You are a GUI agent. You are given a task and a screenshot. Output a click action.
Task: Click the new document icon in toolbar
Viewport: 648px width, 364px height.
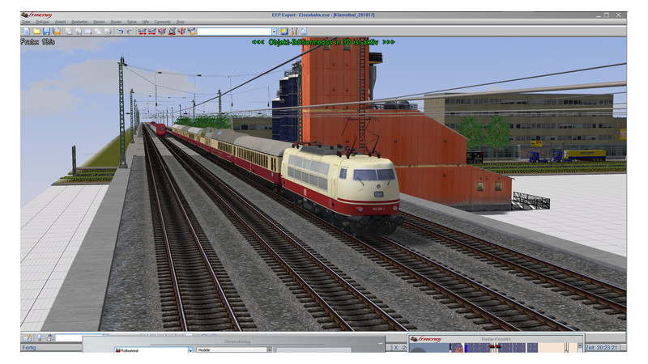coord(27,32)
